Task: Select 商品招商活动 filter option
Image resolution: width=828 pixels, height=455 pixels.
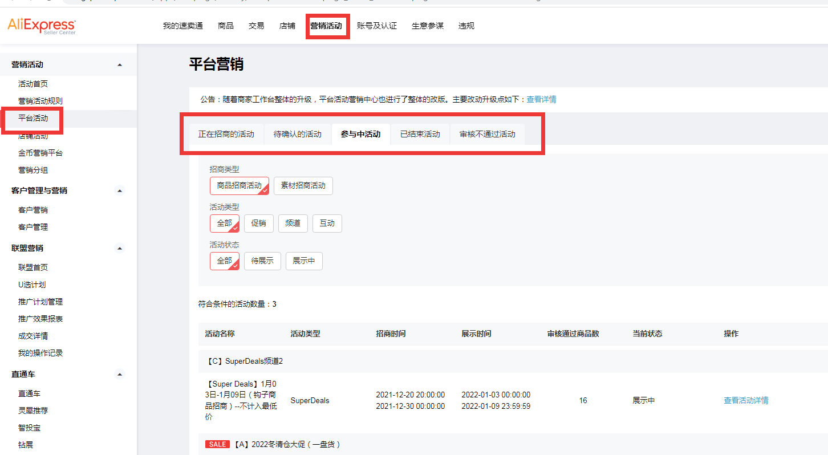Action: [x=240, y=185]
